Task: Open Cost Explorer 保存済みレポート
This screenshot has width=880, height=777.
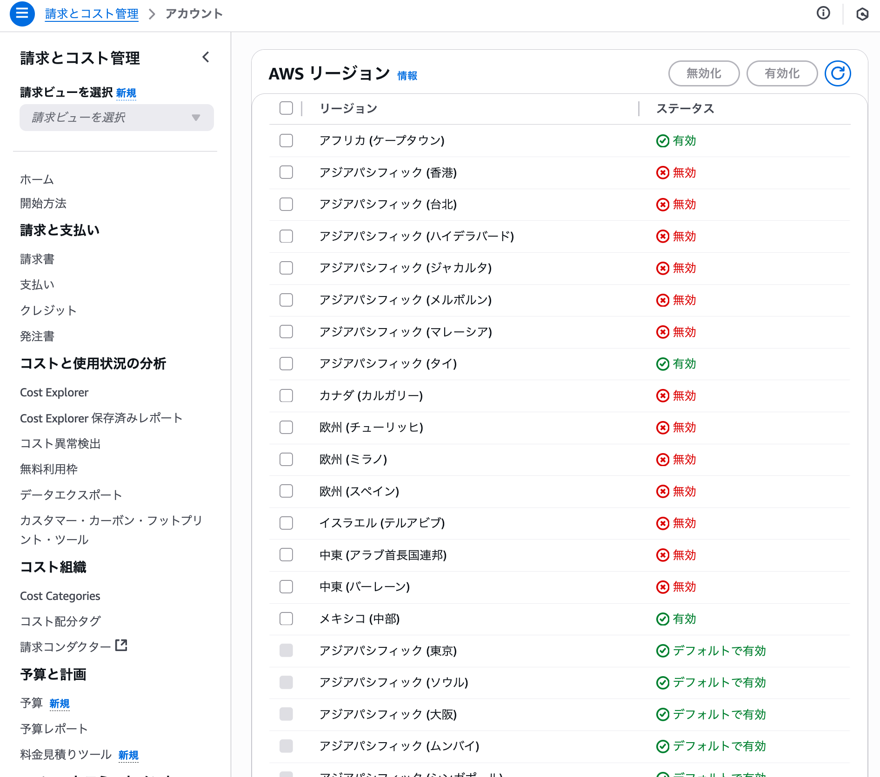Action: (101, 418)
